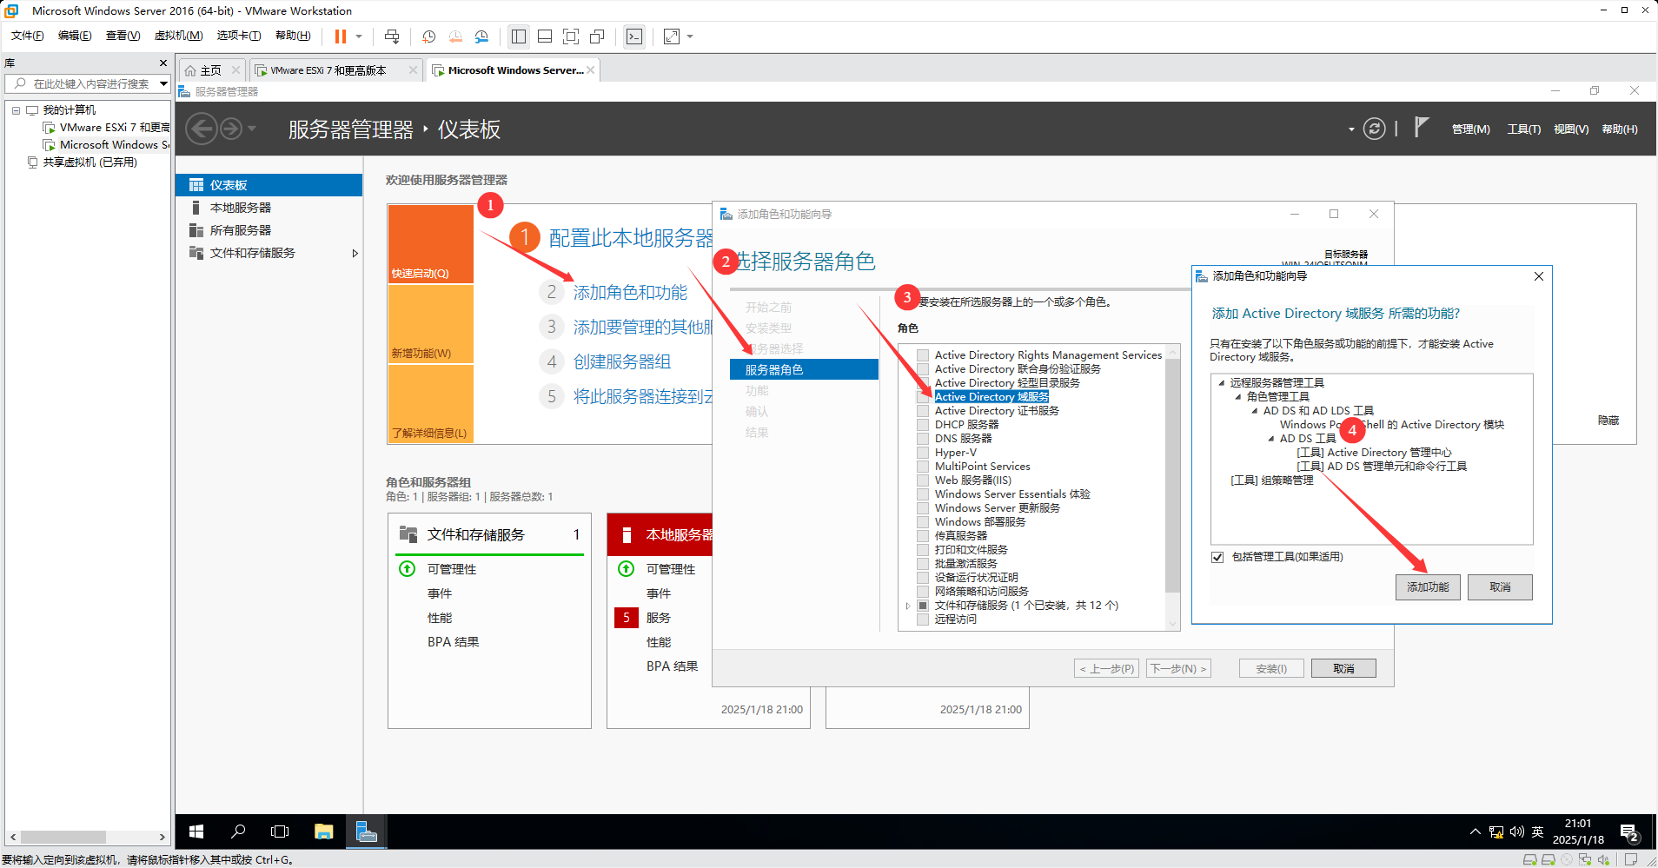Click the stretch guest display icon

click(672, 36)
